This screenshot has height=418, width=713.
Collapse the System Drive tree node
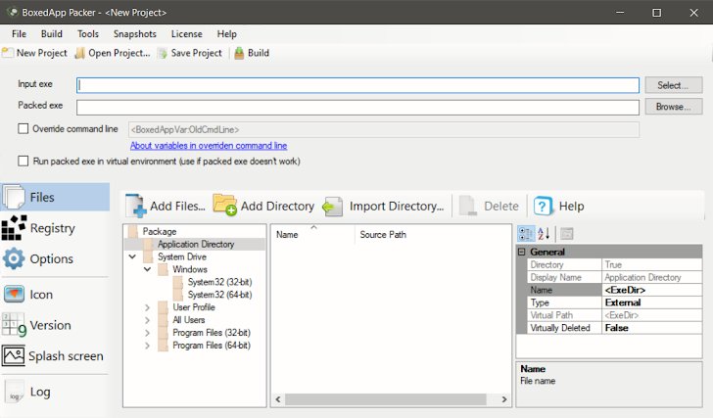click(132, 256)
